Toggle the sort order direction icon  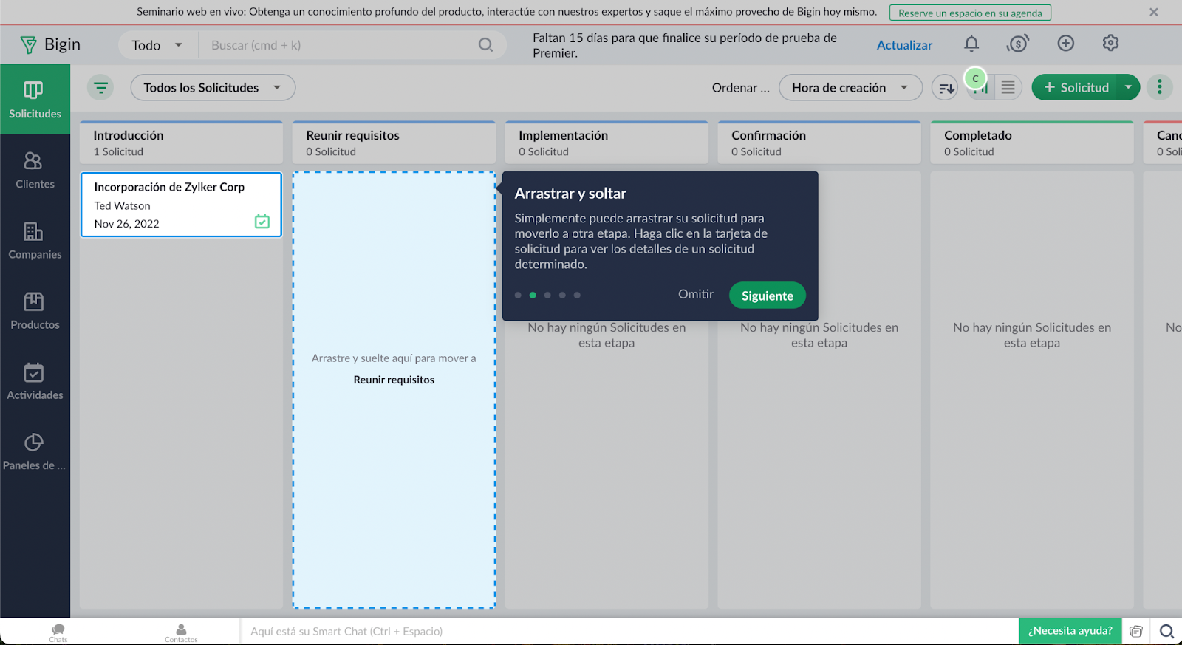click(946, 88)
